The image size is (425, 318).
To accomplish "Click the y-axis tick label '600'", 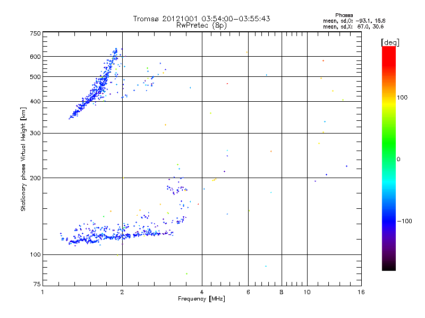I will coord(35,57).
